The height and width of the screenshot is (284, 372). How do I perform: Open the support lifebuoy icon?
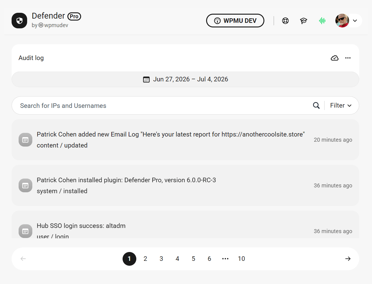click(285, 21)
